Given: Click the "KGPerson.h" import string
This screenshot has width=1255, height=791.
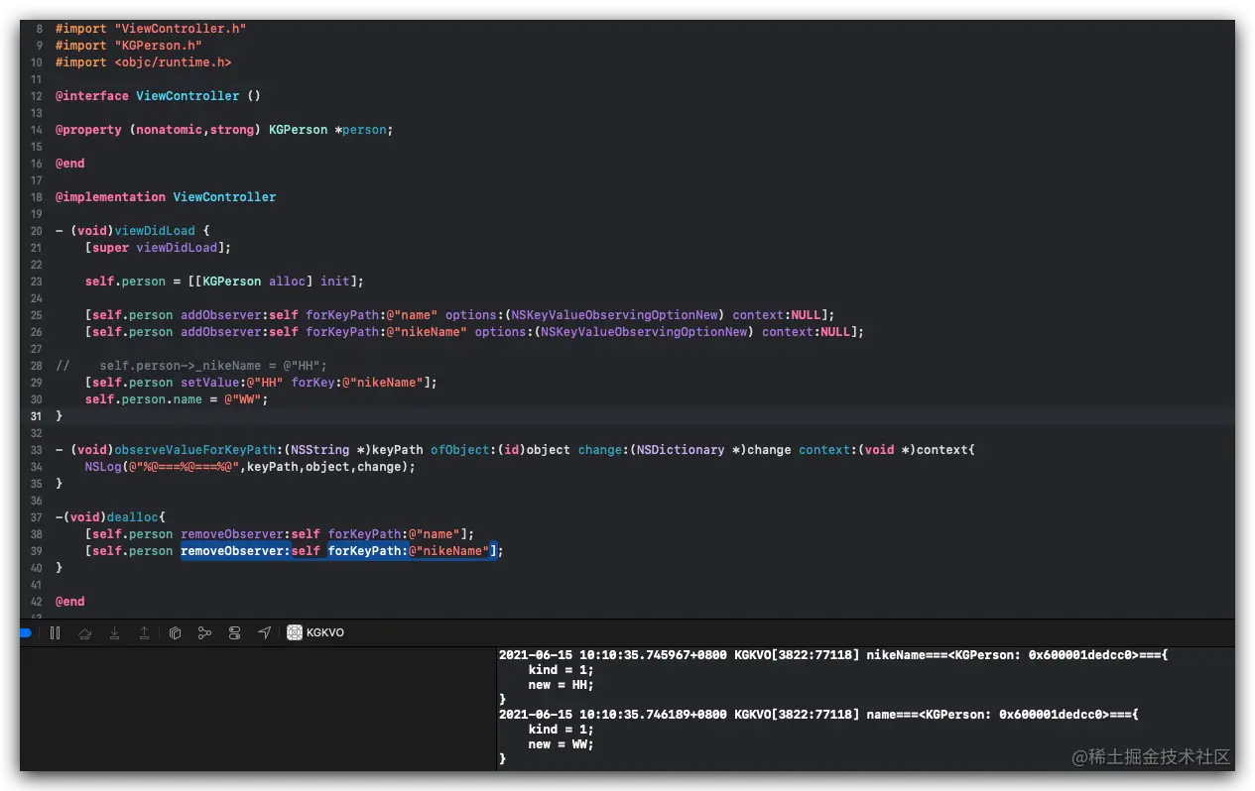Looking at the screenshot, I should pos(158,46).
